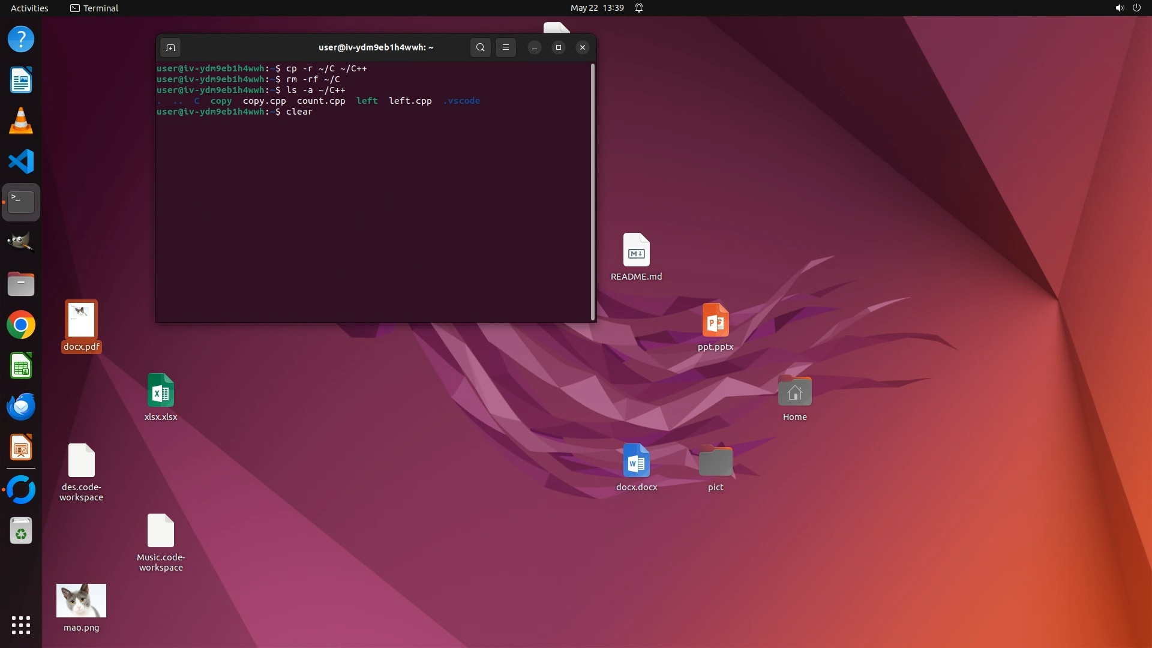Select the mao.png cat thumbnail
The width and height of the screenshot is (1152, 648).
(x=81, y=601)
